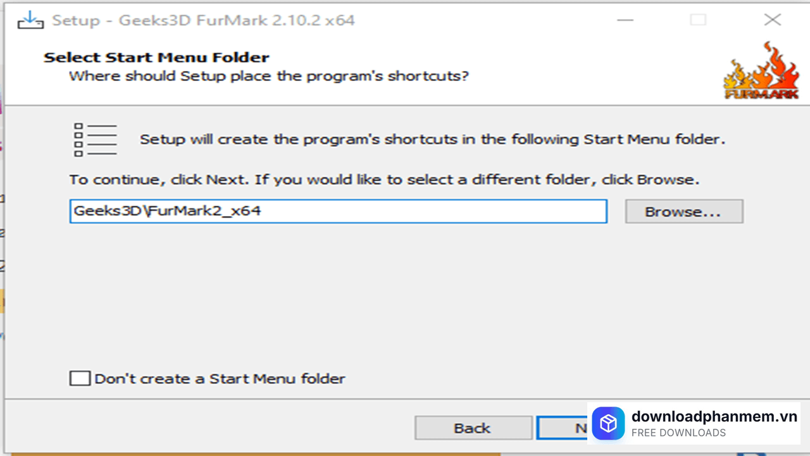The width and height of the screenshot is (810, 456).
Task: Click the checklist icon beside setup description
Action: (x=96, y=140)
